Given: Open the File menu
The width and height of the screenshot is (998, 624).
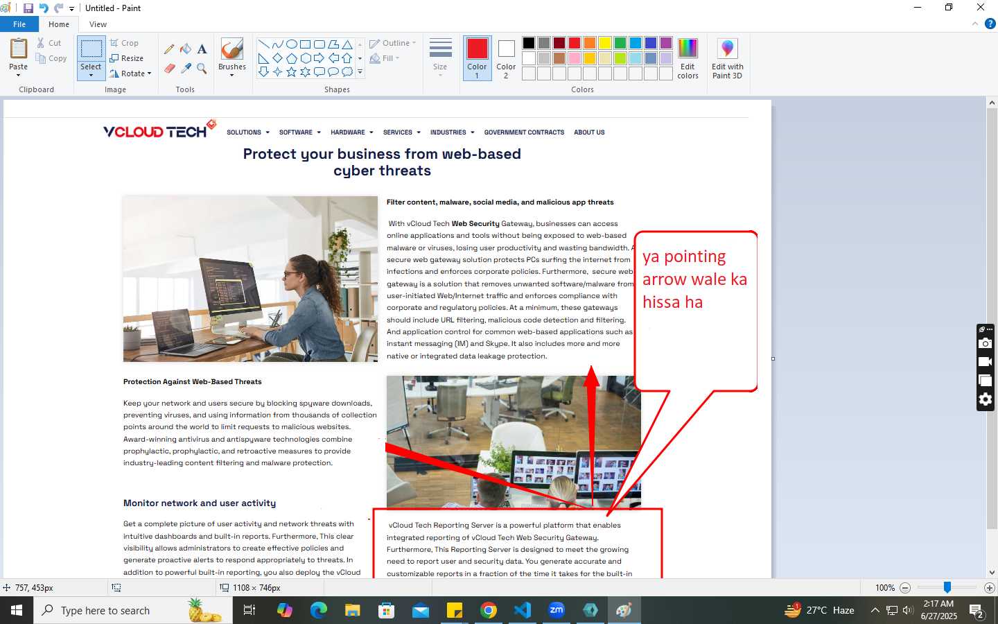Looking at the screenshot, I should coord(19,24).
